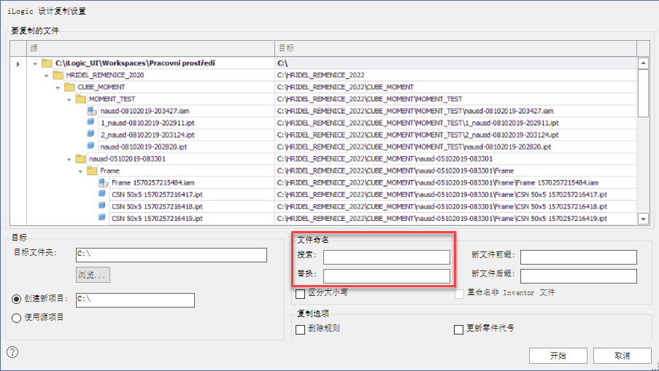Enable the 删除规则 checkbox

[300, 329]
